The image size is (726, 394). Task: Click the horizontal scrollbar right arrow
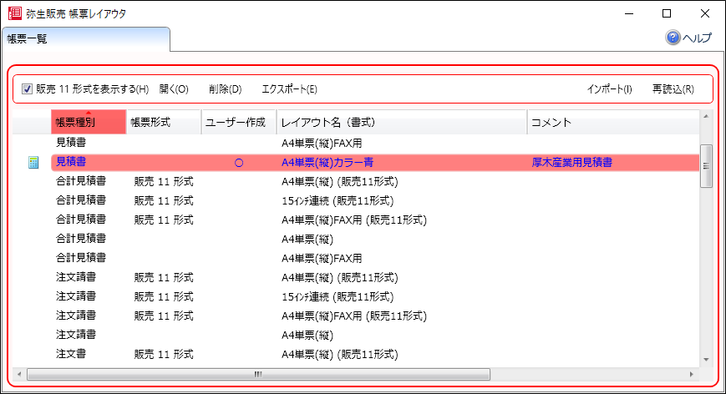click(x=691, y=374)
